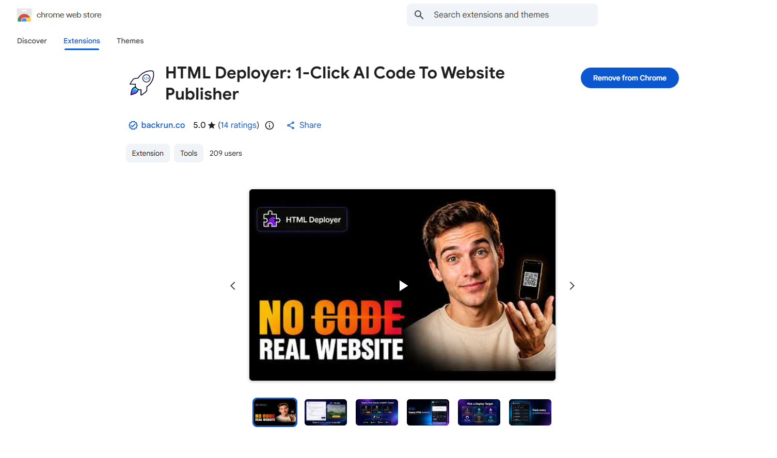
Task: Go to previous screenshot with left chevron
Action: point(233,286)
